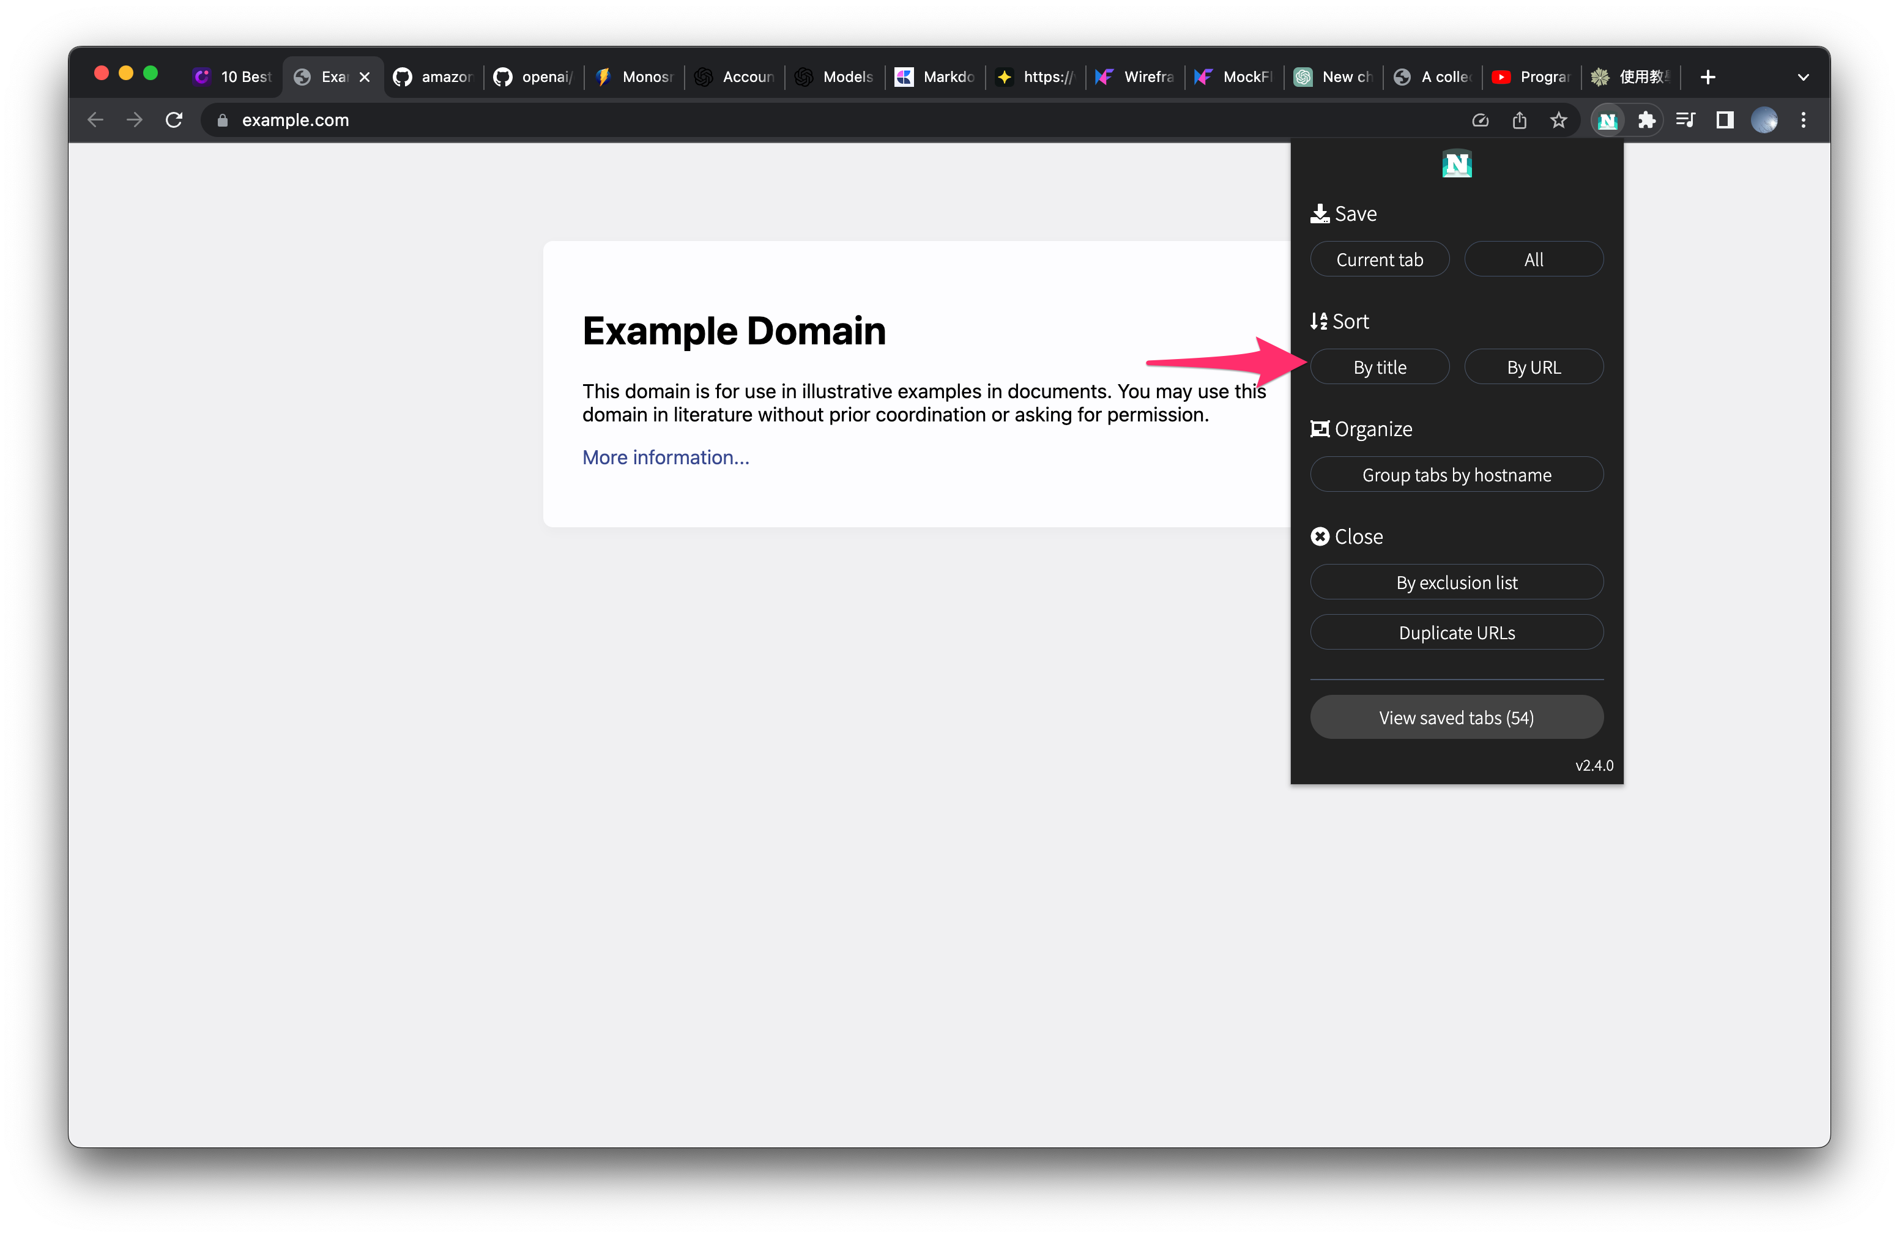Open View saved tabs (54)
The height and width of the screenshot is (1238, 1899).
pos(1456,717)
